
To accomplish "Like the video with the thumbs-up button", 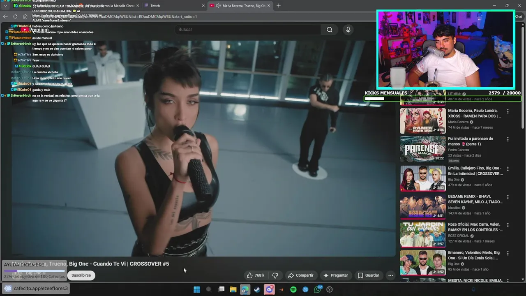I will coord(255,275).
